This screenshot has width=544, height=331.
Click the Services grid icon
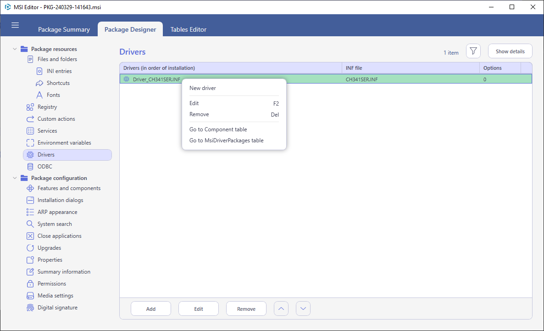pyautogui.click(x=30, y=131)
